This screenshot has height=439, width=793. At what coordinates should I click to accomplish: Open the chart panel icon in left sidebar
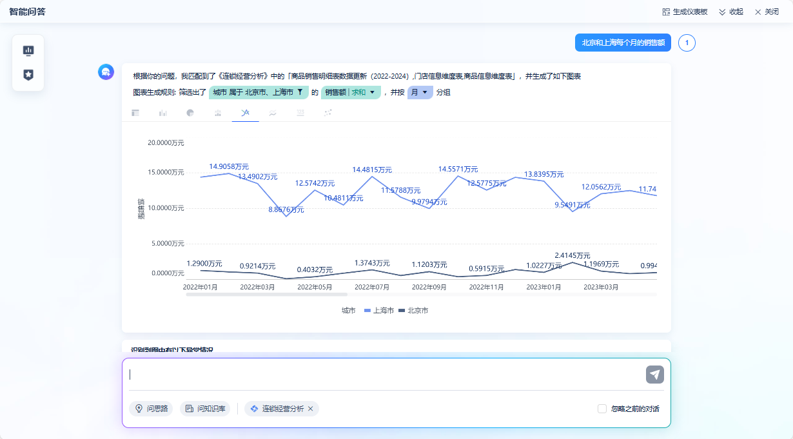tap(28, 50)
